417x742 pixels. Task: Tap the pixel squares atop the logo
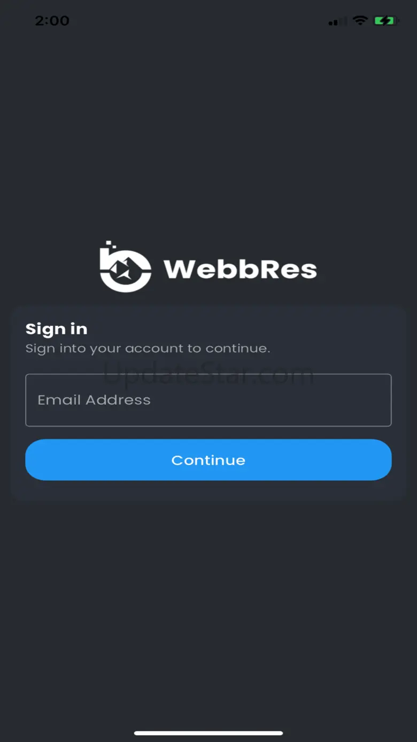tap(110, 246)
